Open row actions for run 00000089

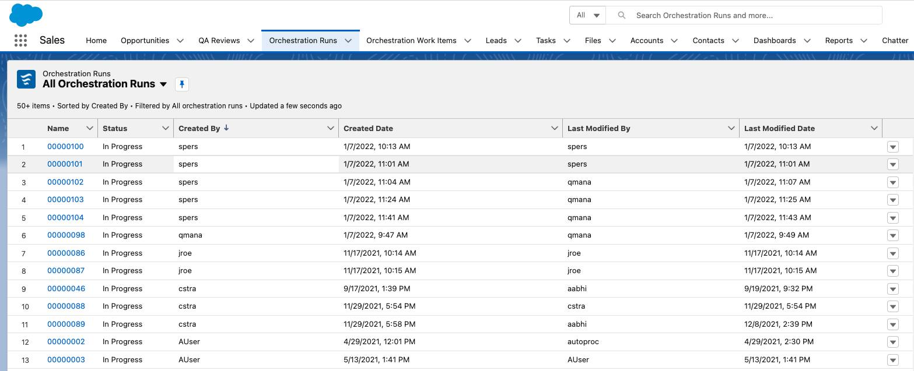pos(892,324)
